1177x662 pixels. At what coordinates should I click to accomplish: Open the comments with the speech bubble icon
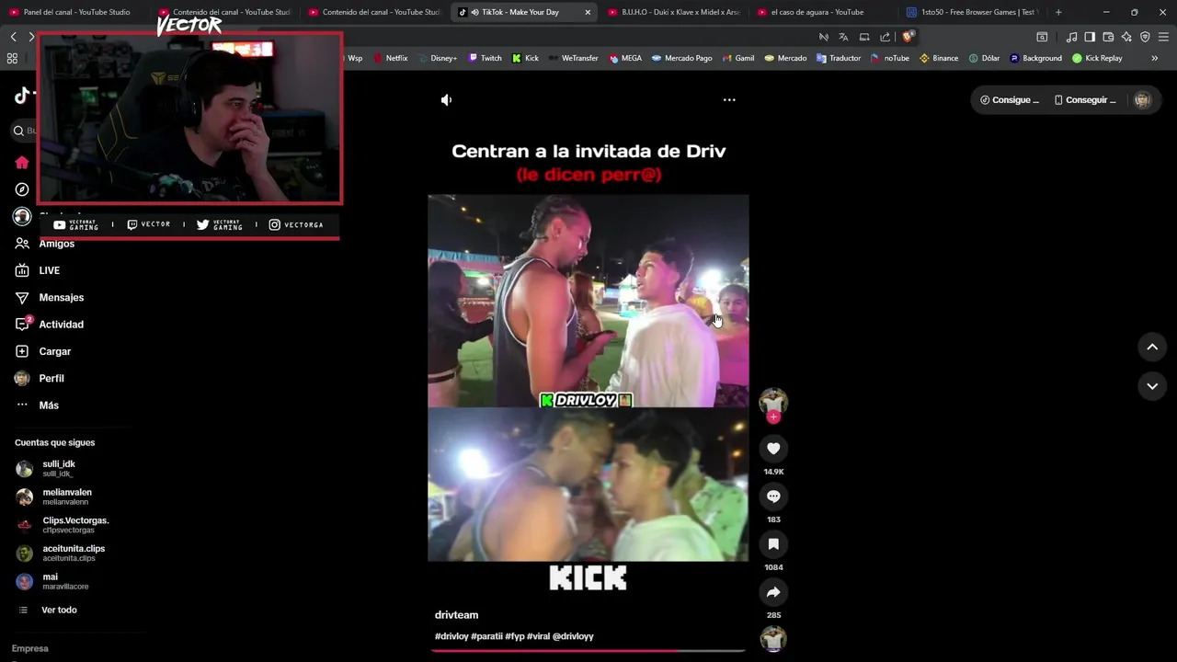(773, 496)
